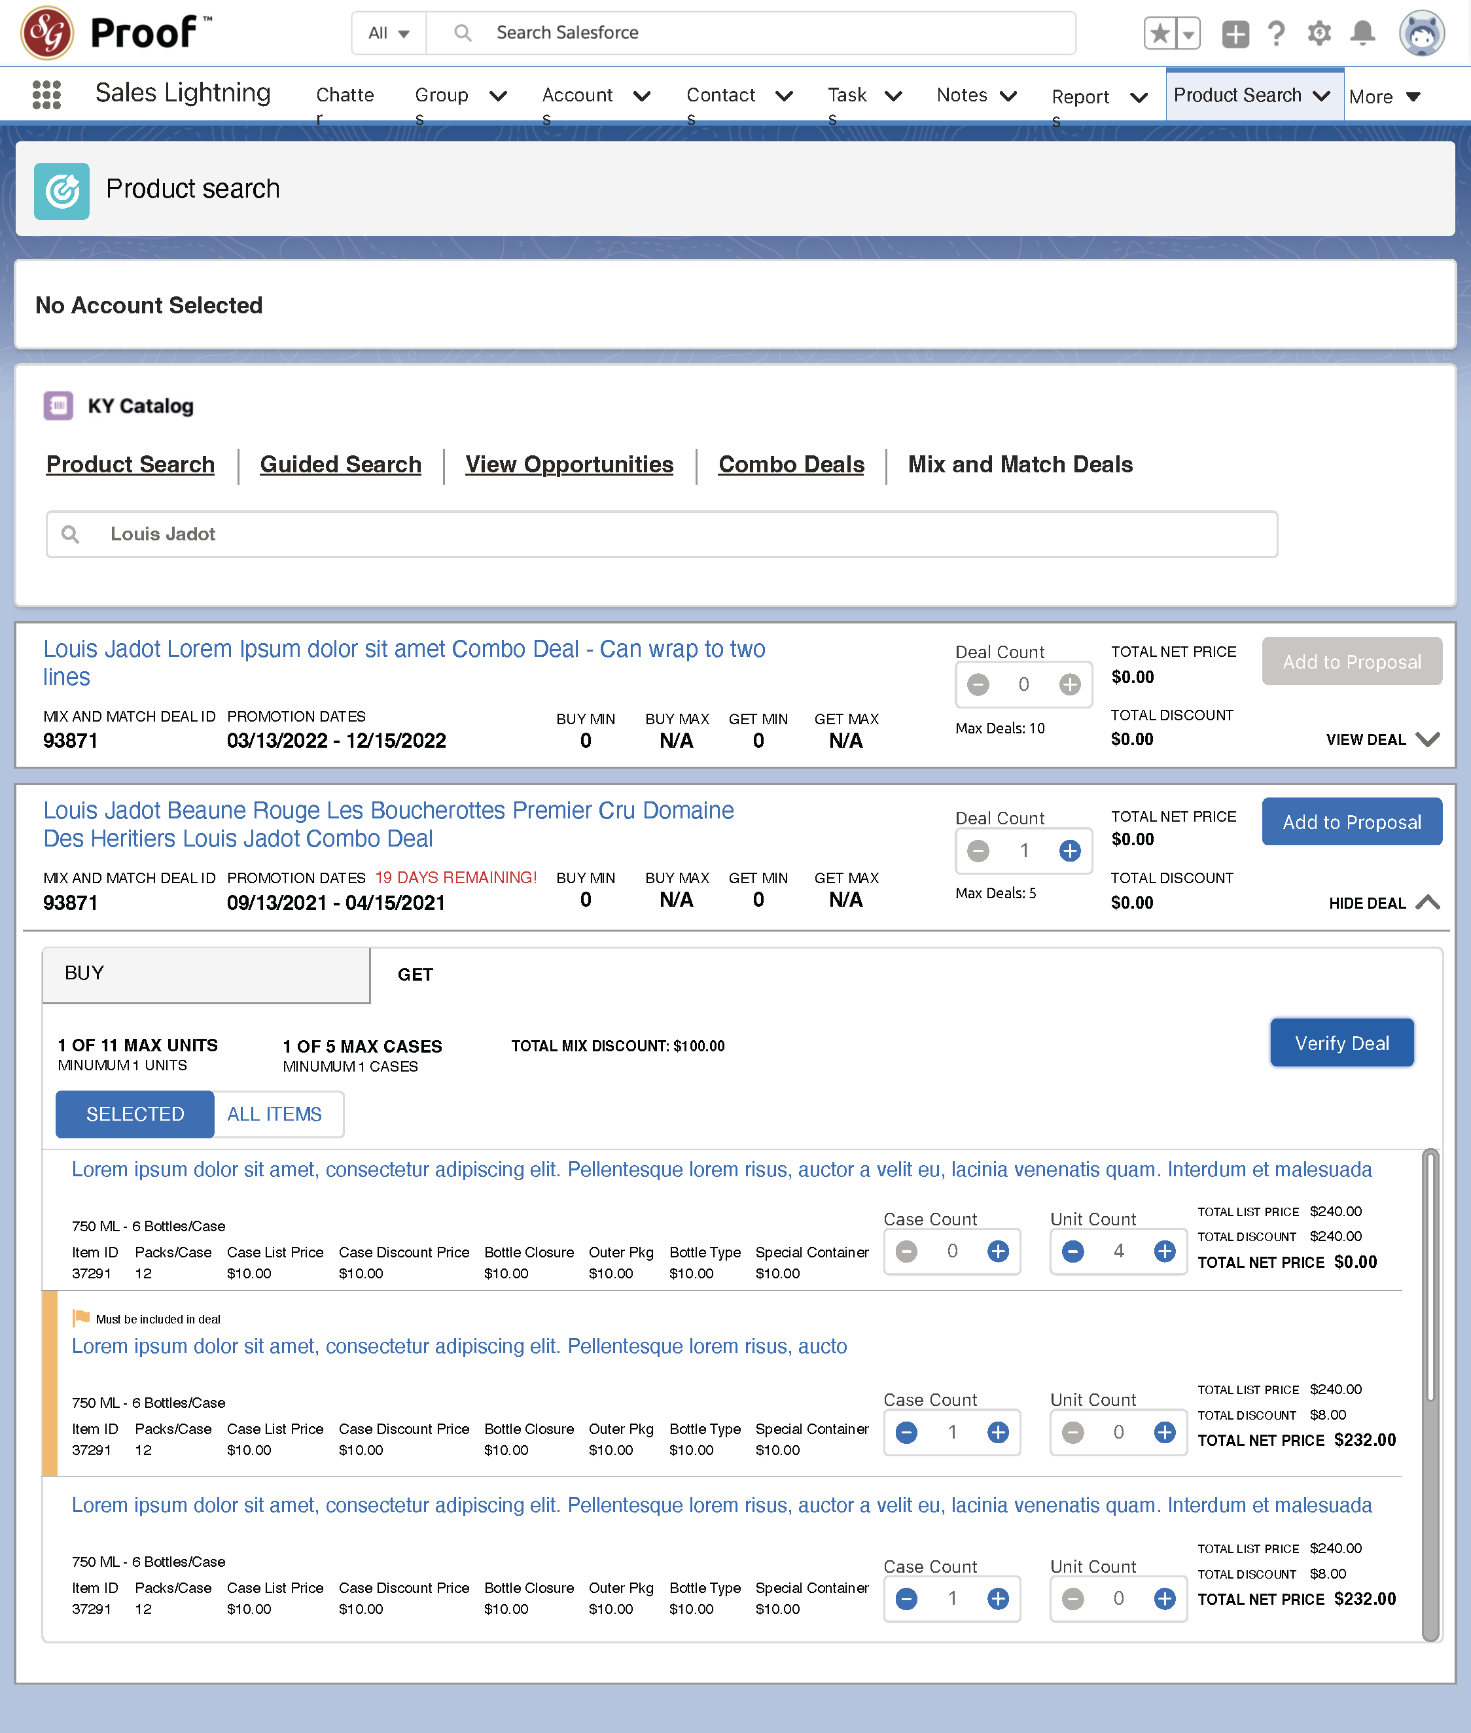1471x1733 pixels.
Task: Increase Deal Count for Beaune Rouge deal
Action: [x=1070, y=850]
